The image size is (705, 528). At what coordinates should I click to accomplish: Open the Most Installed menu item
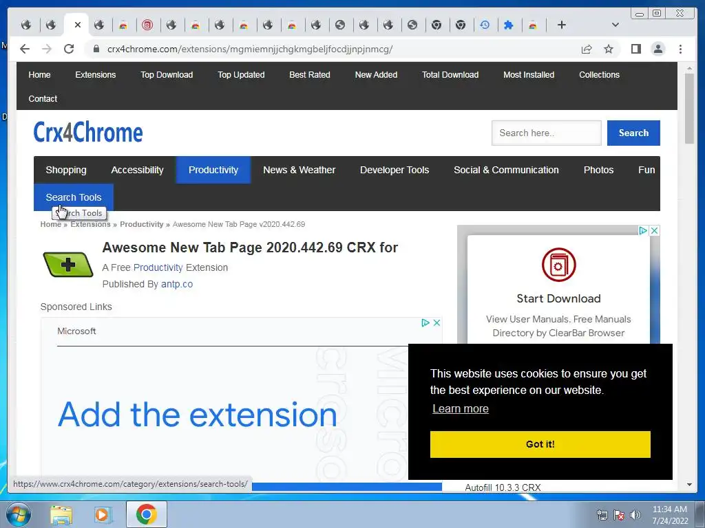coord(529,74)
